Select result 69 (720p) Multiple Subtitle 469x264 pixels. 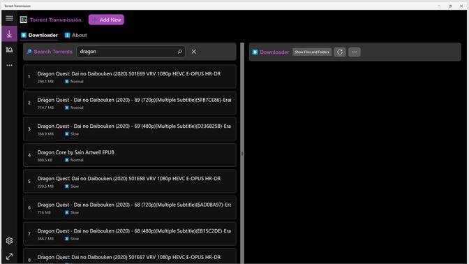pos(130,103)
